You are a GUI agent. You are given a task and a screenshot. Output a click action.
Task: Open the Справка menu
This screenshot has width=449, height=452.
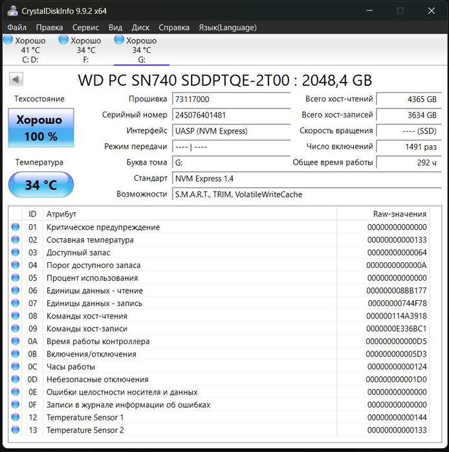click(x=174, y=27)
